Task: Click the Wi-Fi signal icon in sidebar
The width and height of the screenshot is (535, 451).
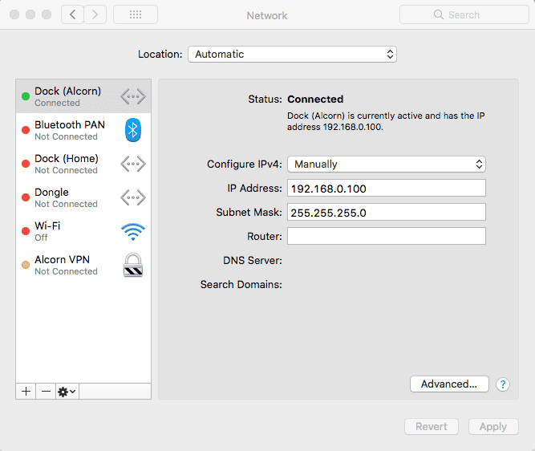Action: pos(133,232)
